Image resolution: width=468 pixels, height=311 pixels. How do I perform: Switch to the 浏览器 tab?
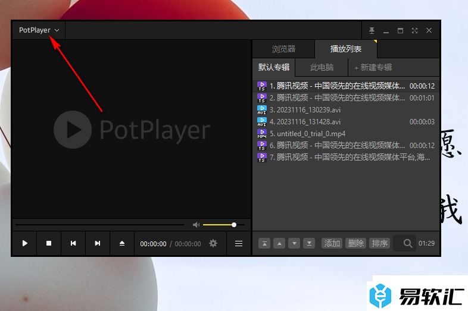coord(283,49)
